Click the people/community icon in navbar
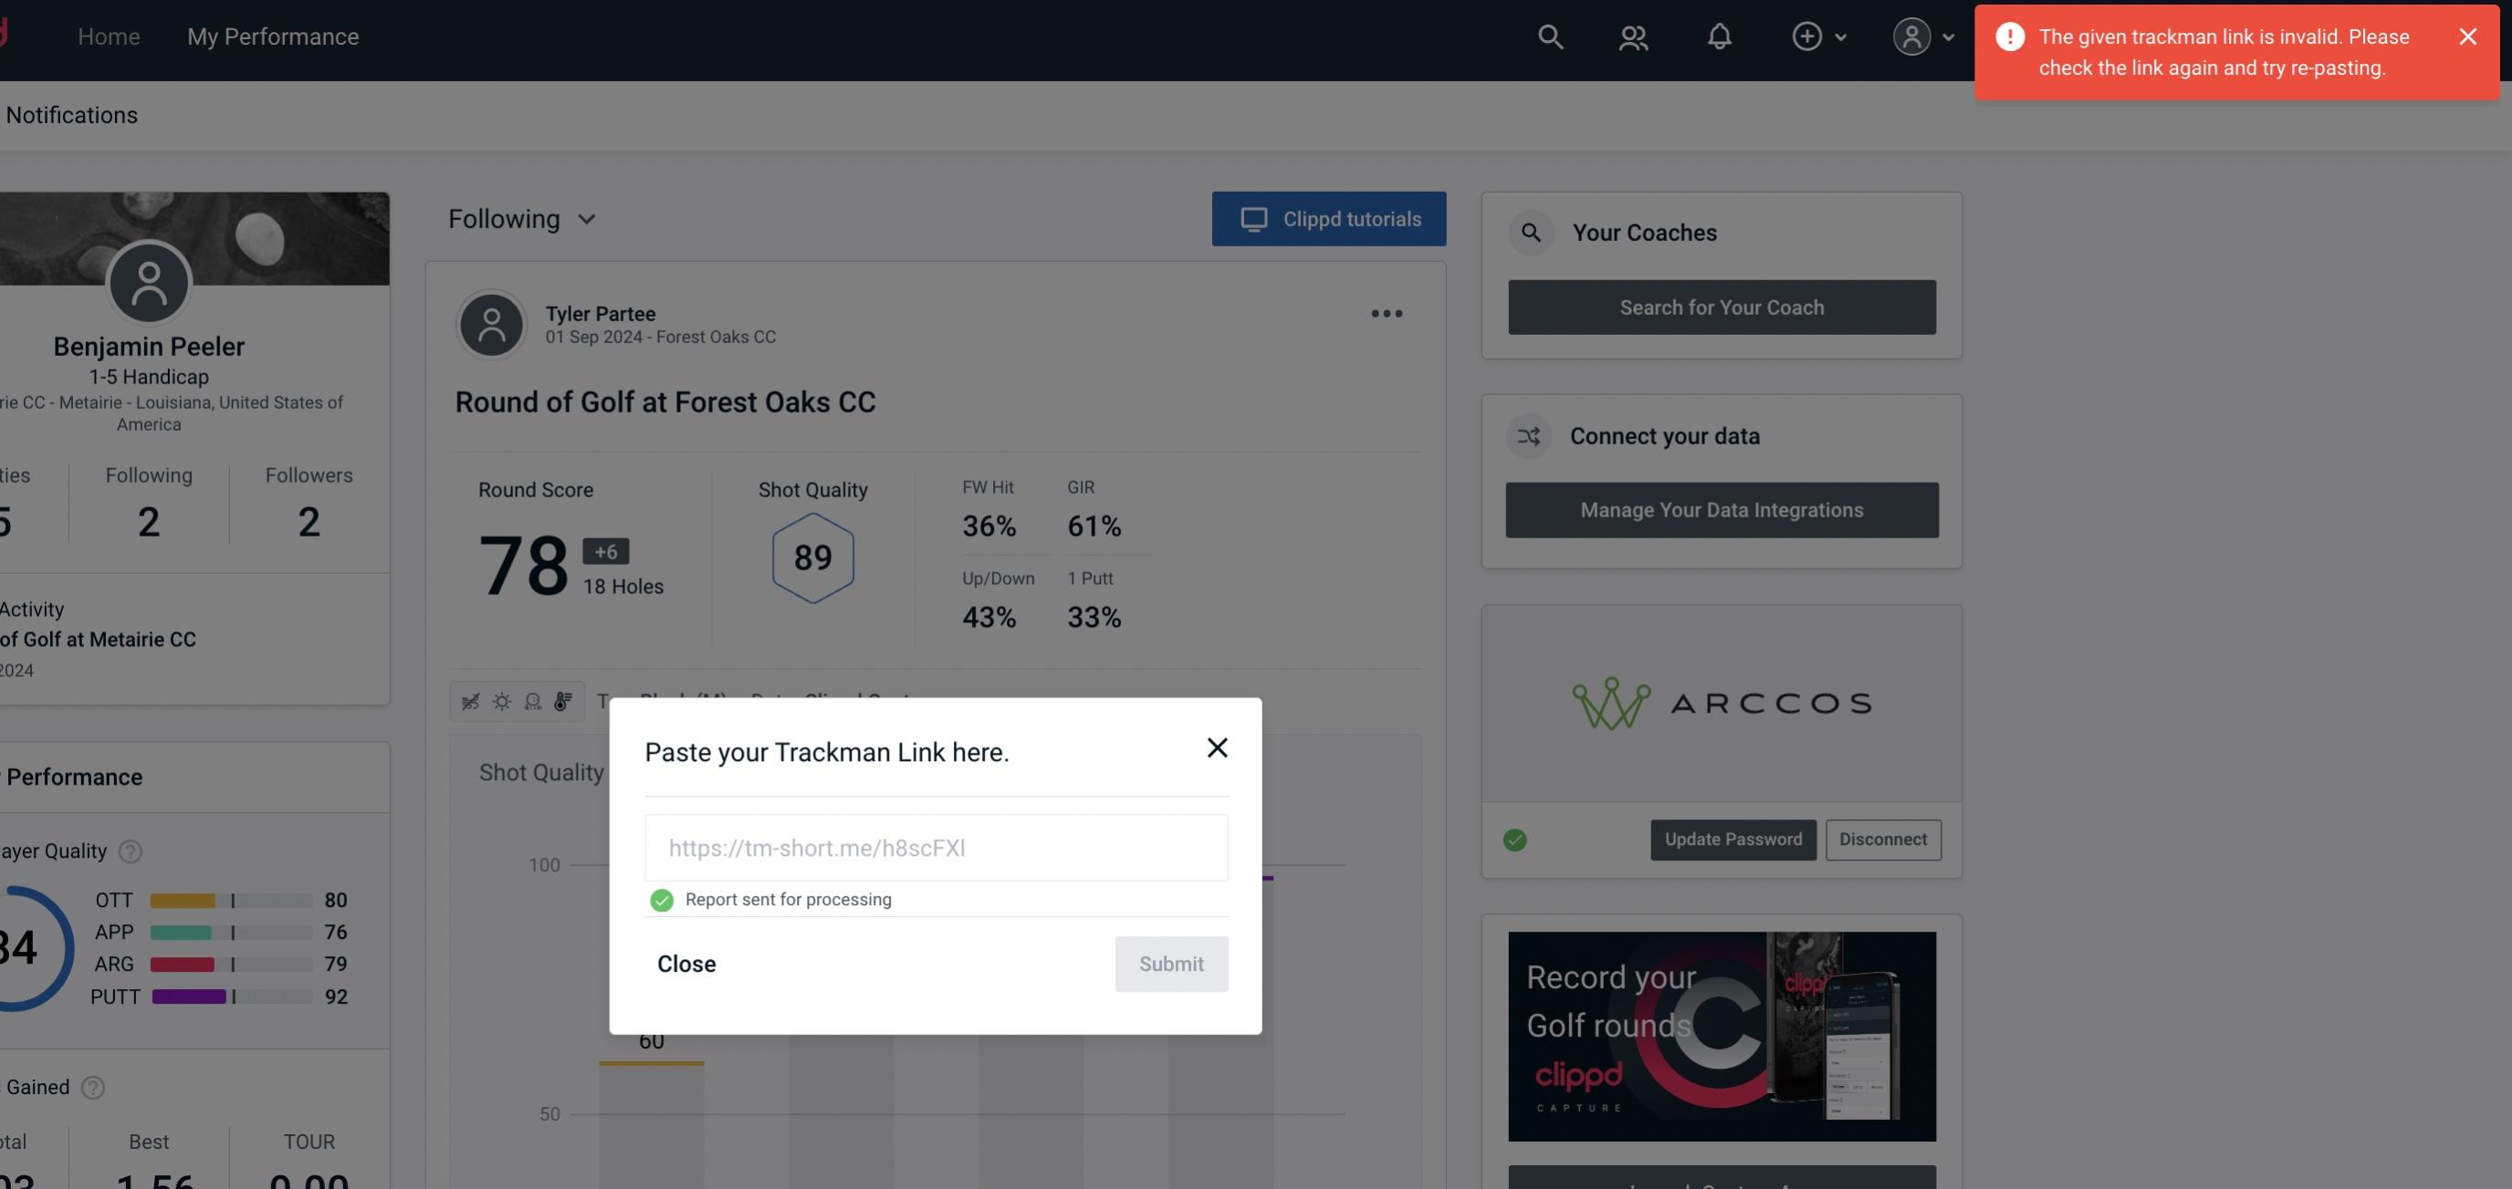 click(1631, 36)
